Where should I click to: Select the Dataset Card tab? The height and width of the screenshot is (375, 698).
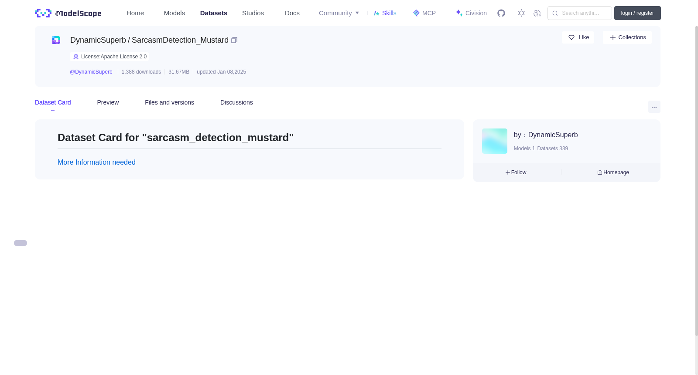53,102
